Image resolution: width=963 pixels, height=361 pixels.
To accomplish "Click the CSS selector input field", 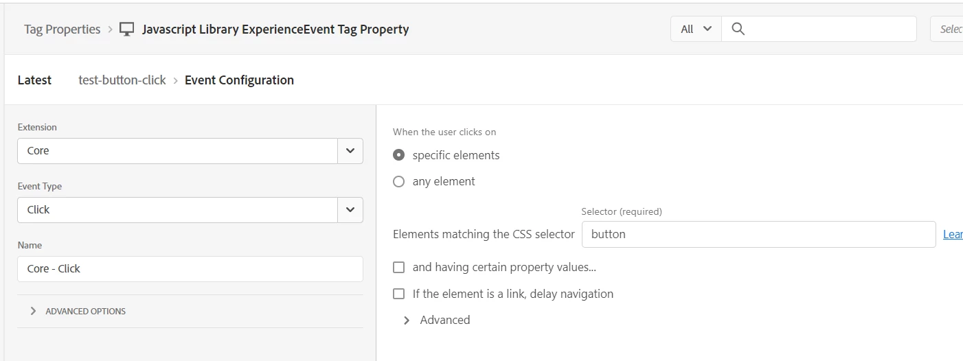I will pyautogui.click(x=758, y=234).
